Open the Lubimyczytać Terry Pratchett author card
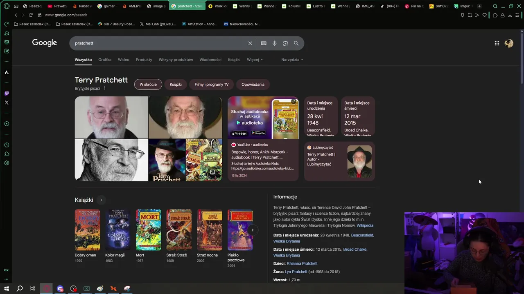 [339, 161]
